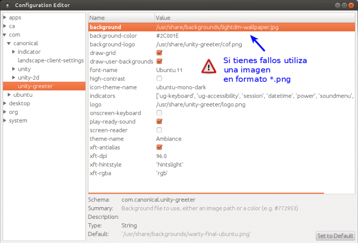Expand the unity-2d folder arrow
Viewport: 358px width, 243px height.
(x=14, y=78)
